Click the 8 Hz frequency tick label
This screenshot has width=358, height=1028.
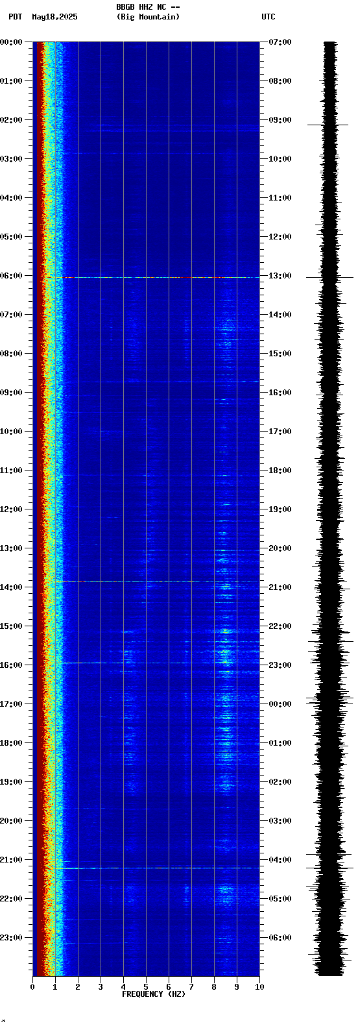tap(214, 987)
